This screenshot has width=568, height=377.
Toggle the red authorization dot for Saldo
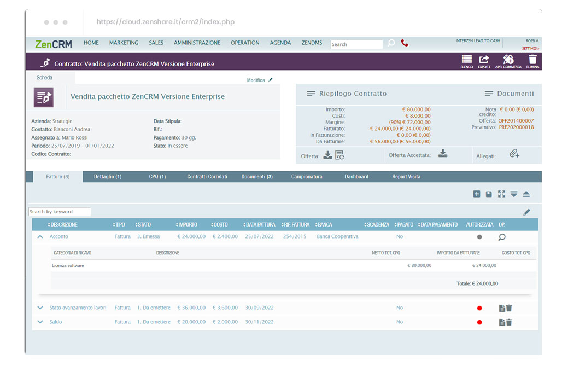coord(479,322)
